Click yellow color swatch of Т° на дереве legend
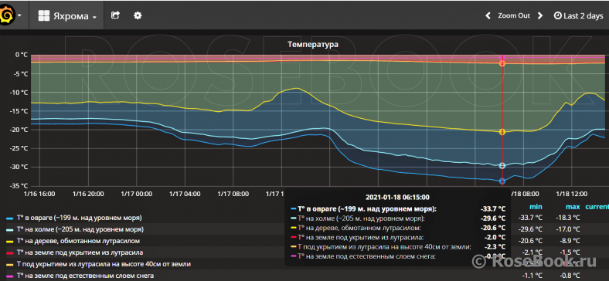 point(10,242)
